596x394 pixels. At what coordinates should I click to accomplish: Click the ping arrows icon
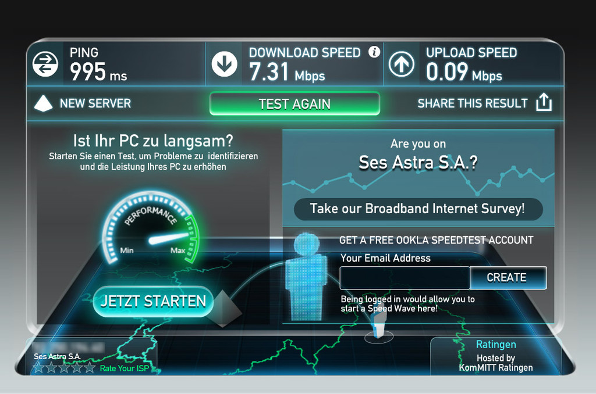pyautogui.click(x=45, y=64)
